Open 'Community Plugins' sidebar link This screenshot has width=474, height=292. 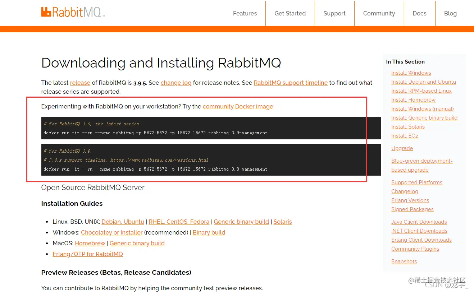(x=415, y=249)
